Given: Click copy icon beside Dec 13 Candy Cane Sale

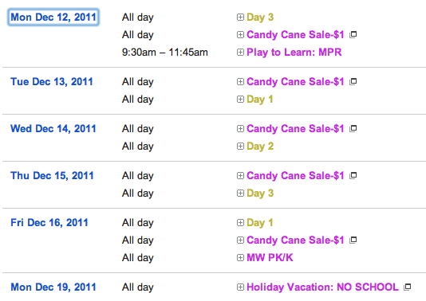Looking at the screenshot, I should (353, 81).
